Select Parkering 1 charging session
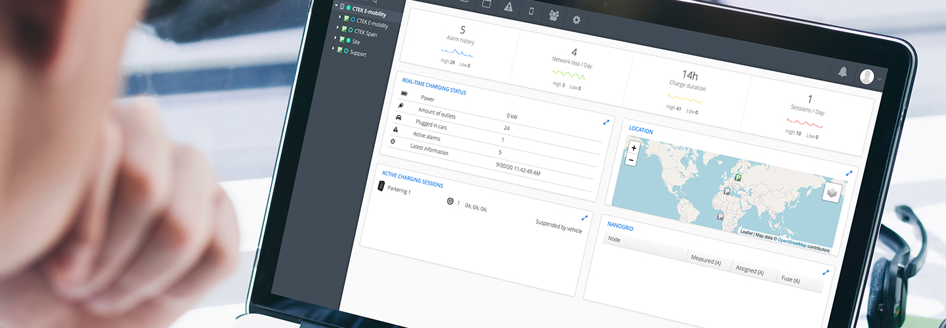 tap(398, 191)
